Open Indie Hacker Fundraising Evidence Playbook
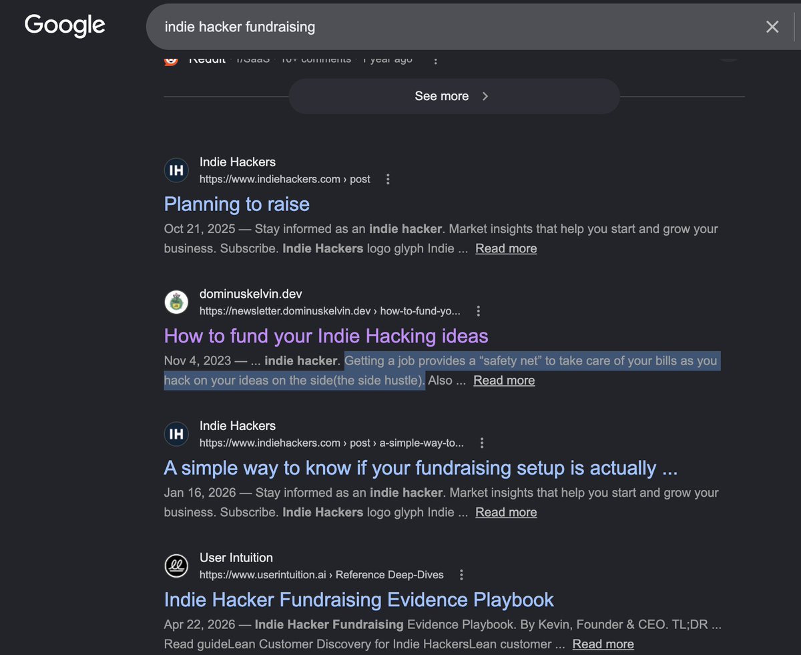 (x=359, y=600)
